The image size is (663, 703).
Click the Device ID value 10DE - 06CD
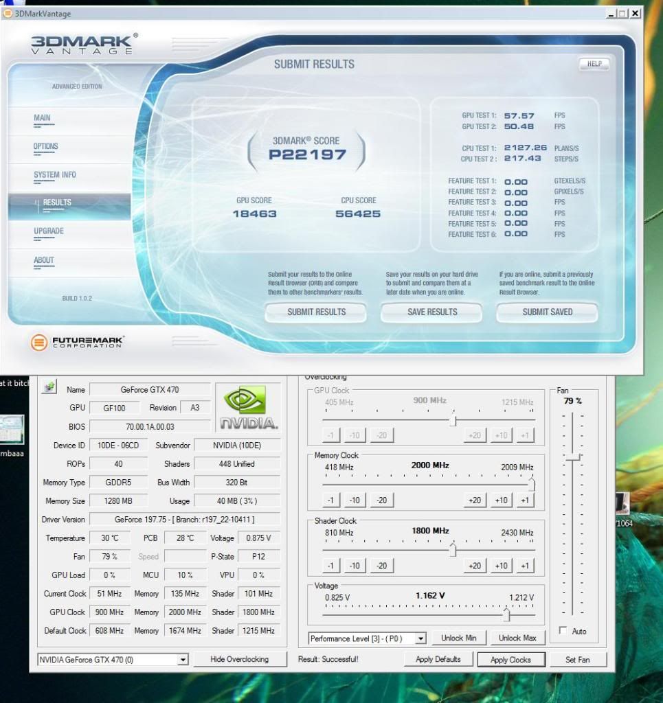[118, 445]
